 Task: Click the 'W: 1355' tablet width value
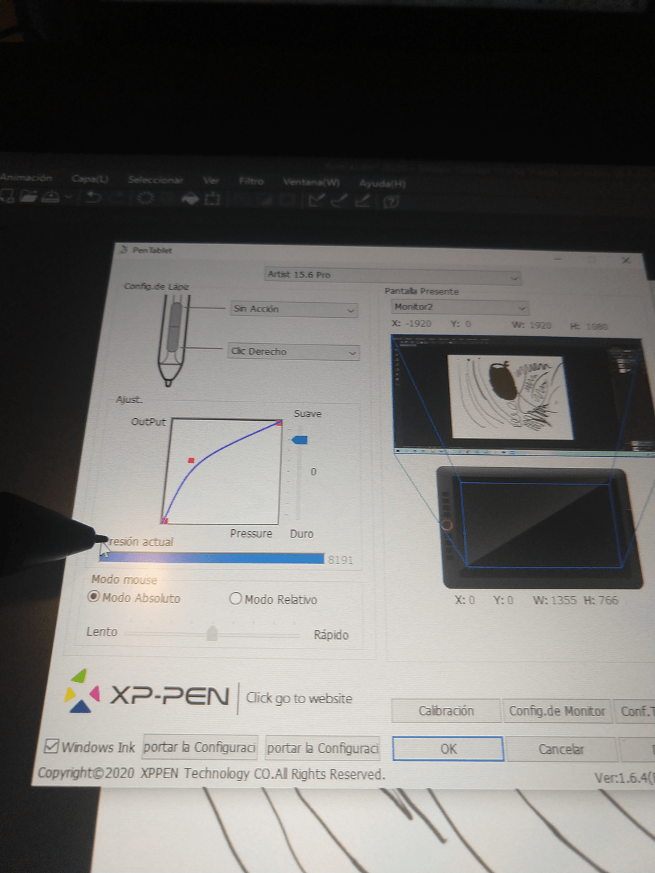click(x=555, y=600)
